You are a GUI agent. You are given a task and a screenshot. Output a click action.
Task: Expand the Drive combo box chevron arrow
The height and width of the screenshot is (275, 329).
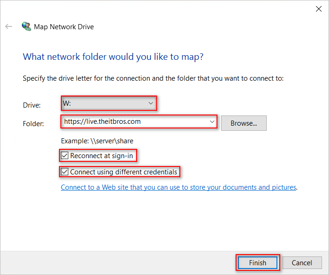coord(151,103)
